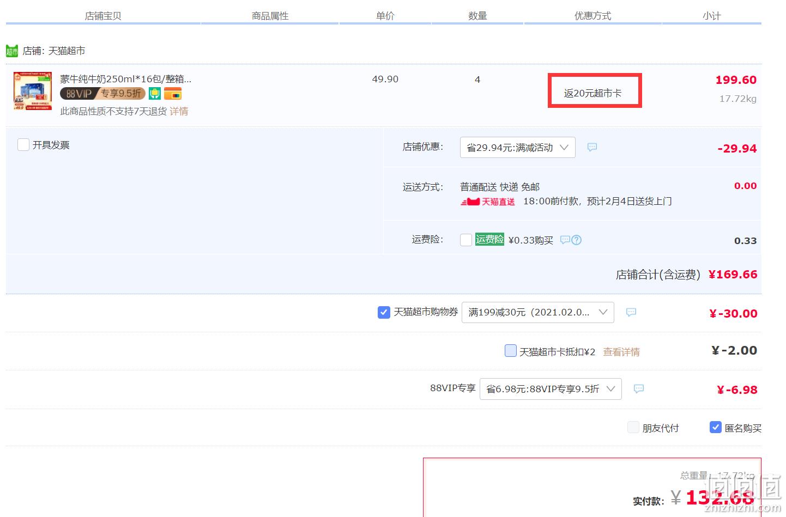Click the 普通配送 快递 免邮 shipping text
Viewport: 786px width, 517px height.
pyautogui.click(x=500, y=187)
